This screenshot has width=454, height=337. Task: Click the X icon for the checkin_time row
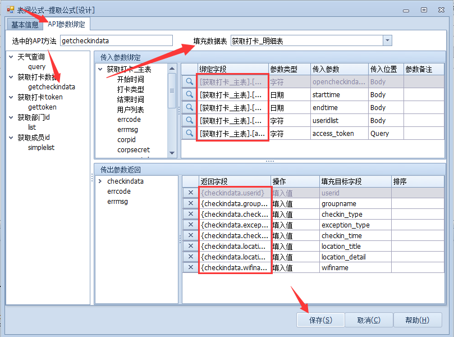(191, 236)
